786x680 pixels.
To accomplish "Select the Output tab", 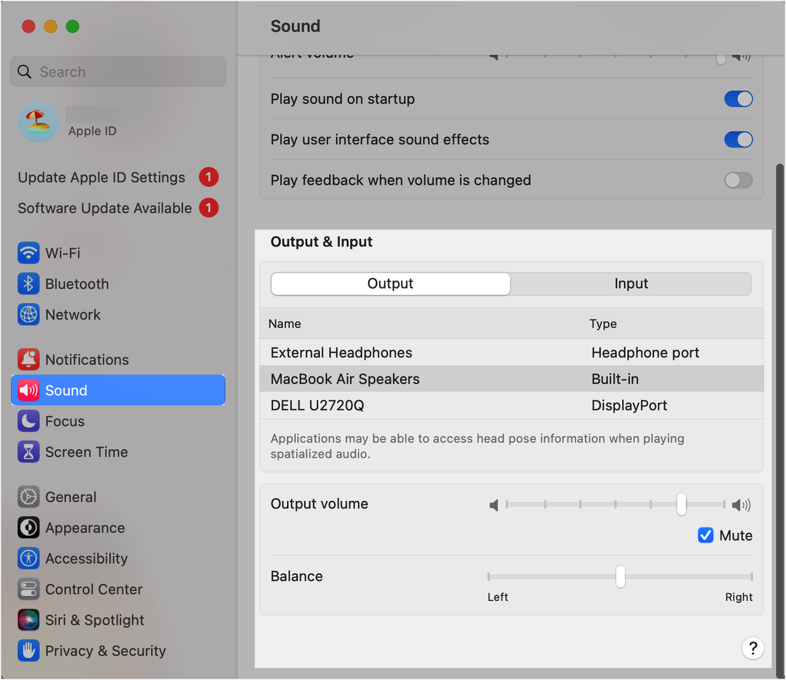I will click(x=391, y=284).
